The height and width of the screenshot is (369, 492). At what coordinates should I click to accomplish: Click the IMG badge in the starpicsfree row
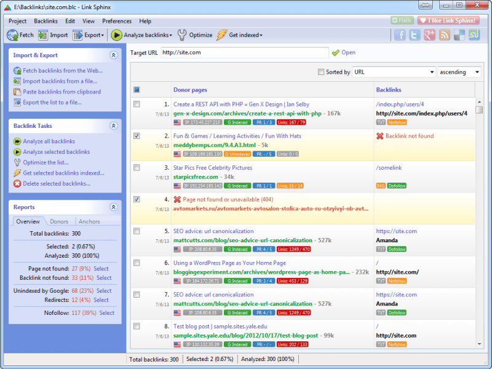point(381,186)
